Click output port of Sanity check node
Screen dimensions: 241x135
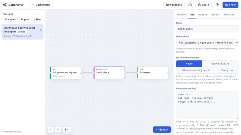pos(125,73)
